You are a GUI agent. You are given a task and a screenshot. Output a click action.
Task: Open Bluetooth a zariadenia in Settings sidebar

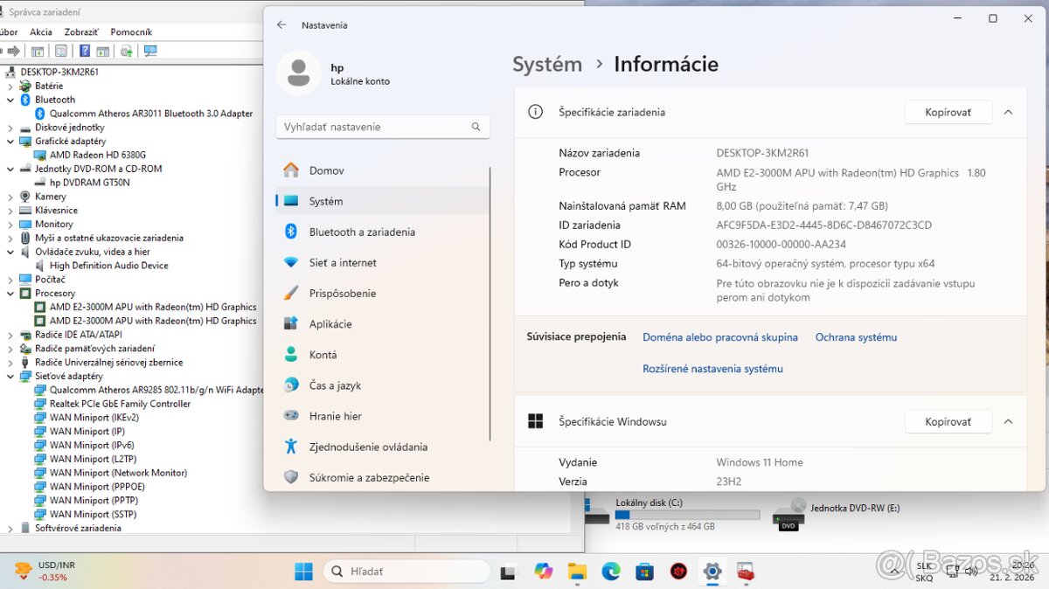coord(382,232)
